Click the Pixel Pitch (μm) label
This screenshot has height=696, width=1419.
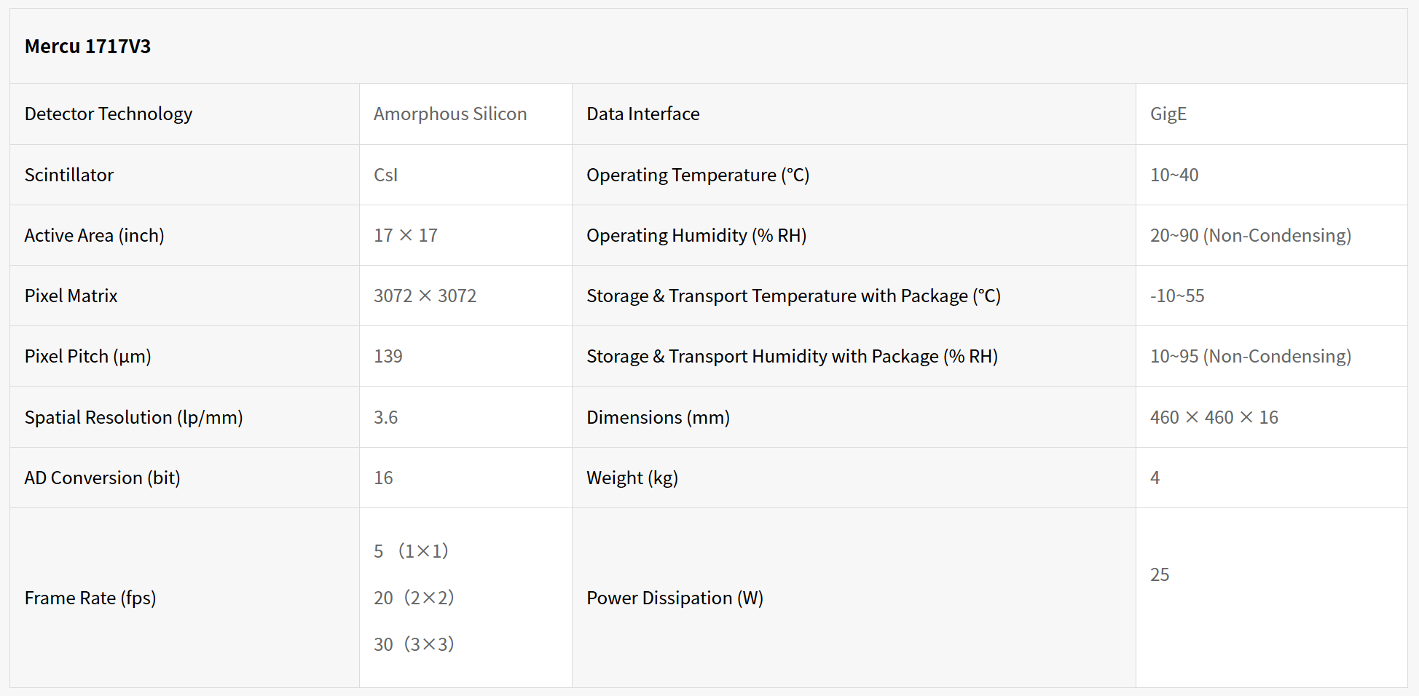pyautogui.click(x=87, y=357)
